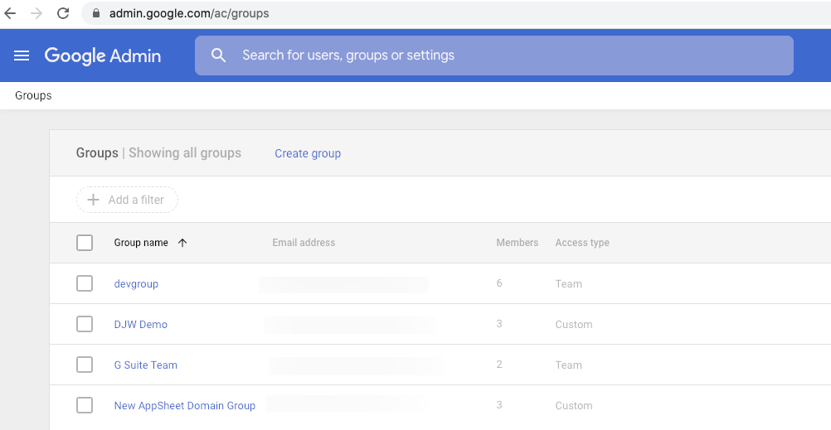The image size is (831, 430).
Task: Click member count 2 for G Suite Team
Action: (499, 365)
